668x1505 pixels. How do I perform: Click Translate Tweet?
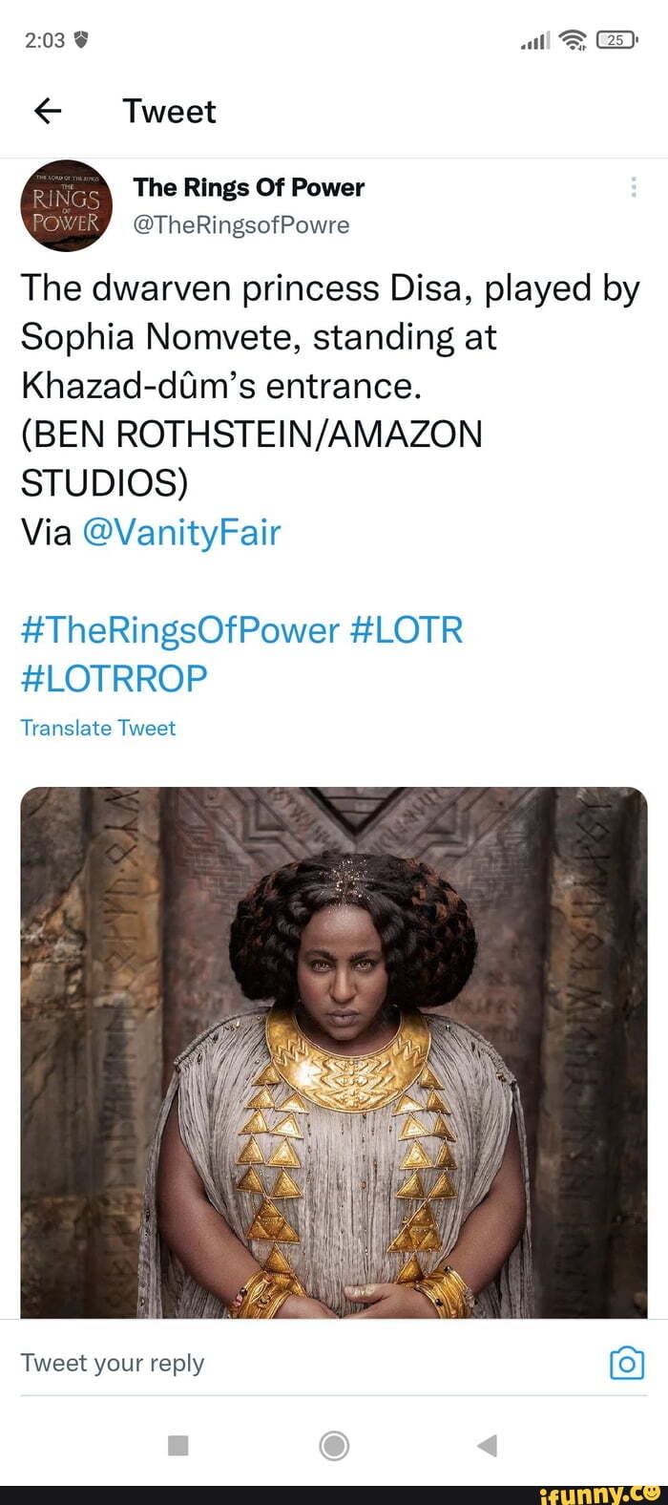pyautogui.click(x=98, y=728)
